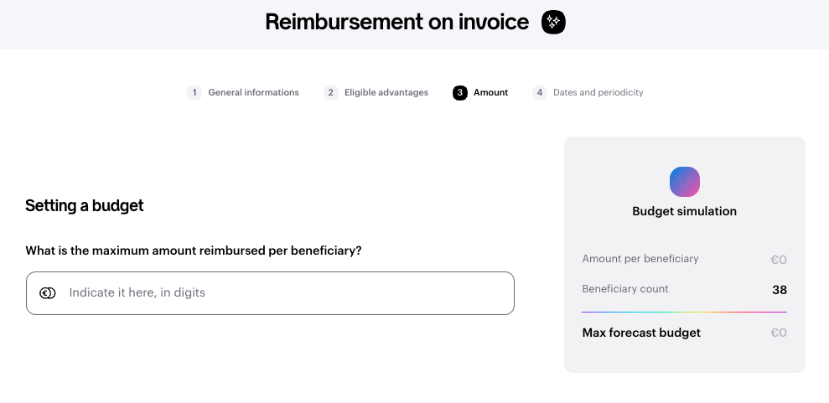Open the Eligible advantages step
Image resolution: width=829 pixels, height=403 pixels.
pyautogui.click(x=386, y=93)
